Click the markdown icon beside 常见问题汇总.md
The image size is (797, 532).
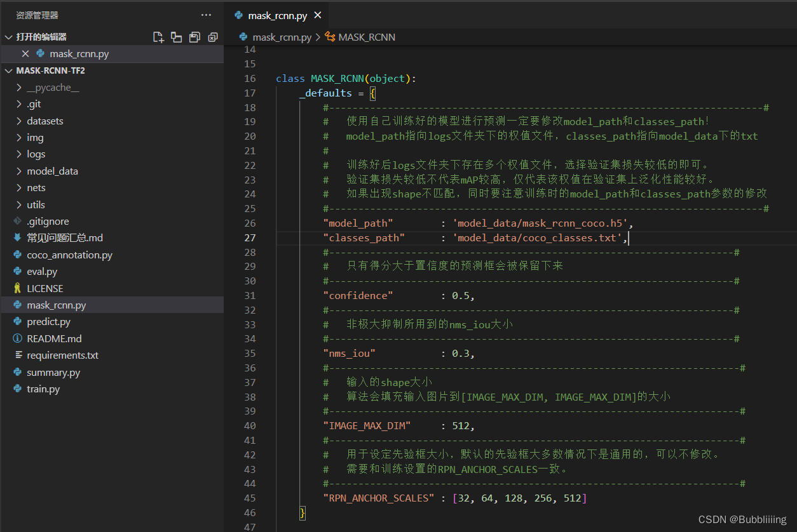pyautogui.click(x=17, y=238)
